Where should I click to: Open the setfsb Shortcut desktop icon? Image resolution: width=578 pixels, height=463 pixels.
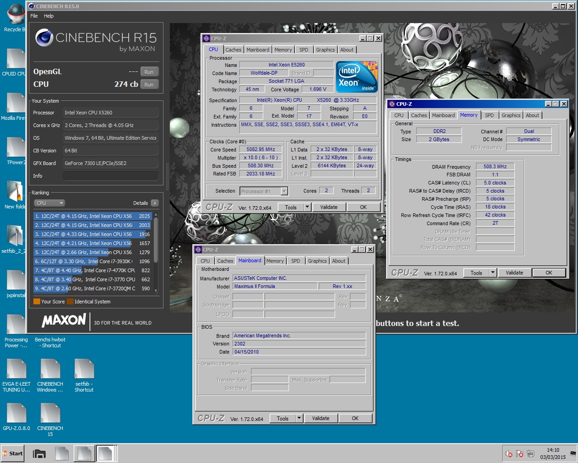84,376
